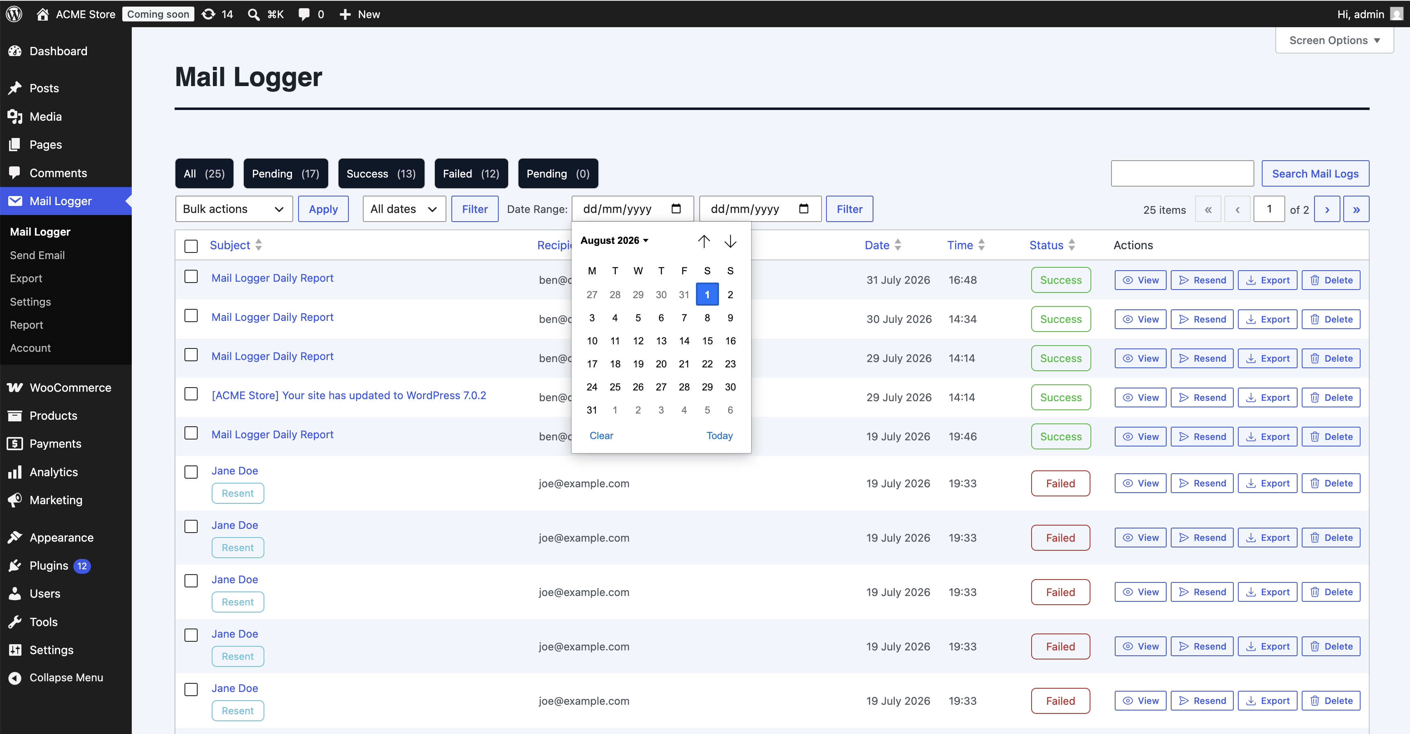The height and width of the screenshot is (734, 1410).
Task: Check the 30 July 2026 Daily Report row
Action: [x=191, y=316]
